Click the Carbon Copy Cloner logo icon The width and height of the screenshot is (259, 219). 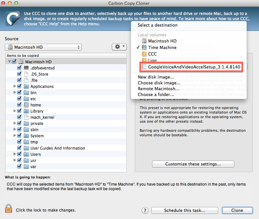pos(13,18)
